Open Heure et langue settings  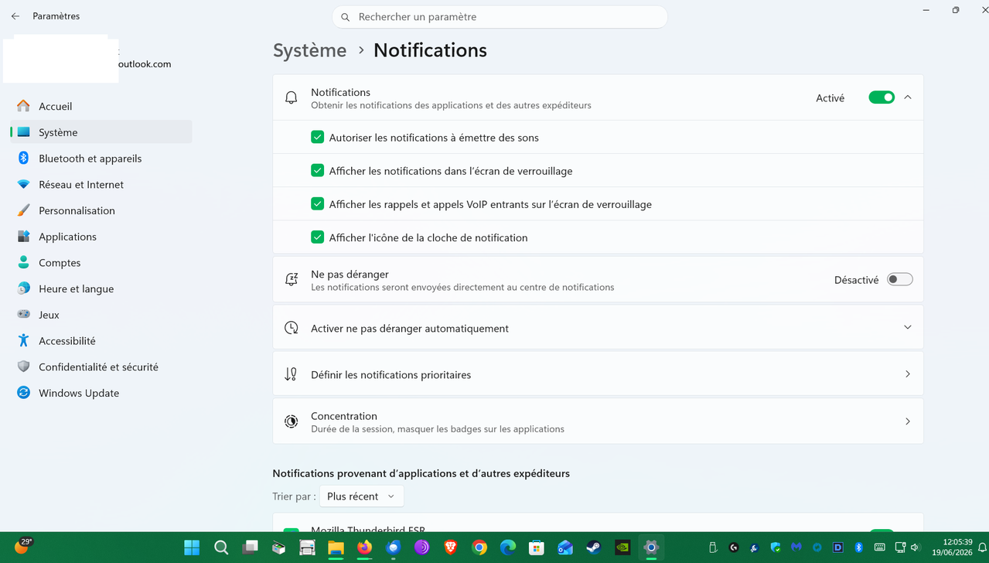coord(101,288)
